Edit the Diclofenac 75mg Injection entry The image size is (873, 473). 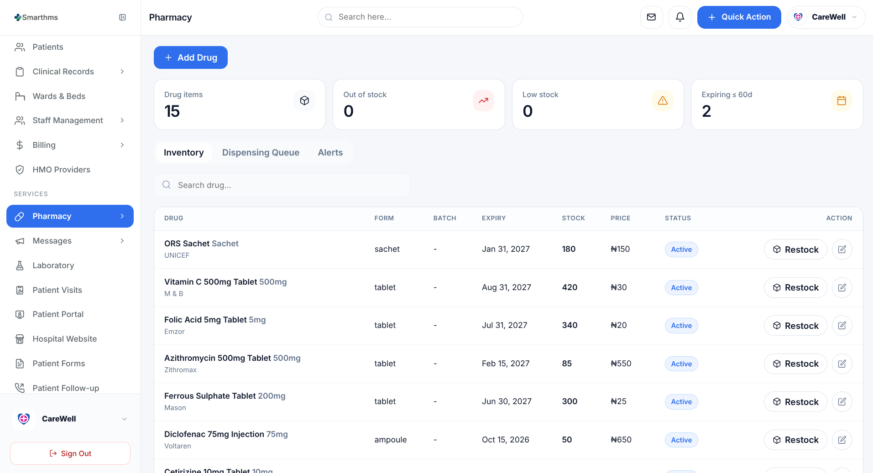point(842,440)
